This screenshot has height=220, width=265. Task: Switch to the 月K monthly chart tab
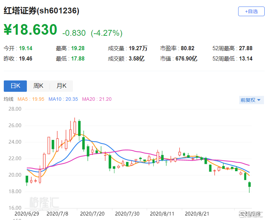tap(61, 86)
